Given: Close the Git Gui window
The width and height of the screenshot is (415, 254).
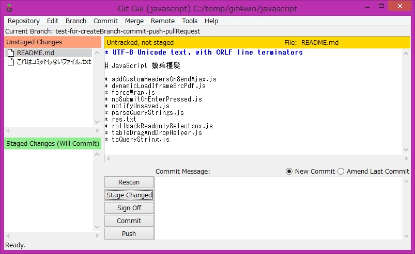Looking at the screenshot, I should point(399,6).
